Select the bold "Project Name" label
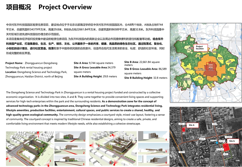242x167 pixels. point(14,63)
